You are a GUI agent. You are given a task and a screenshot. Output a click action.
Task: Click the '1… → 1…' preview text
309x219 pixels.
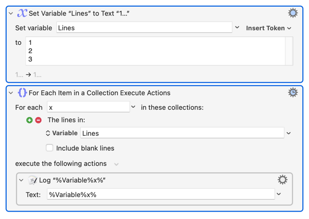(29, 75)
